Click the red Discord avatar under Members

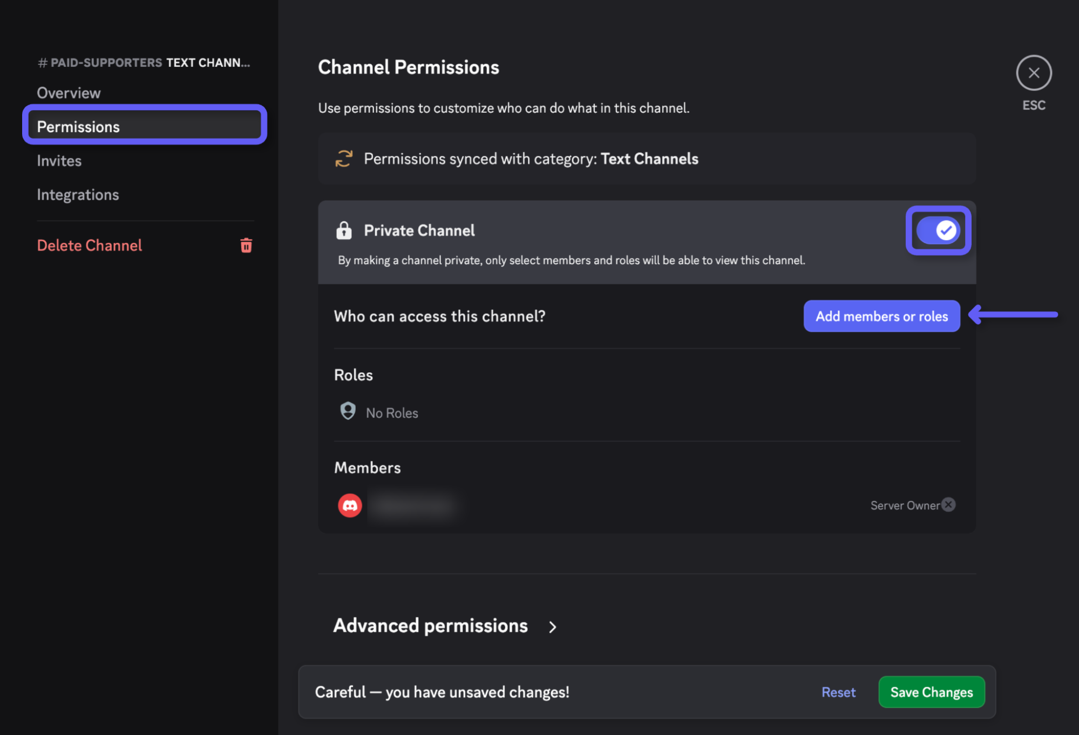coord(350,506)
